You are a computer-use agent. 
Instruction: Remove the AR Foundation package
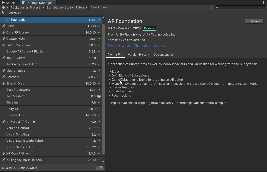coord(254,21)
